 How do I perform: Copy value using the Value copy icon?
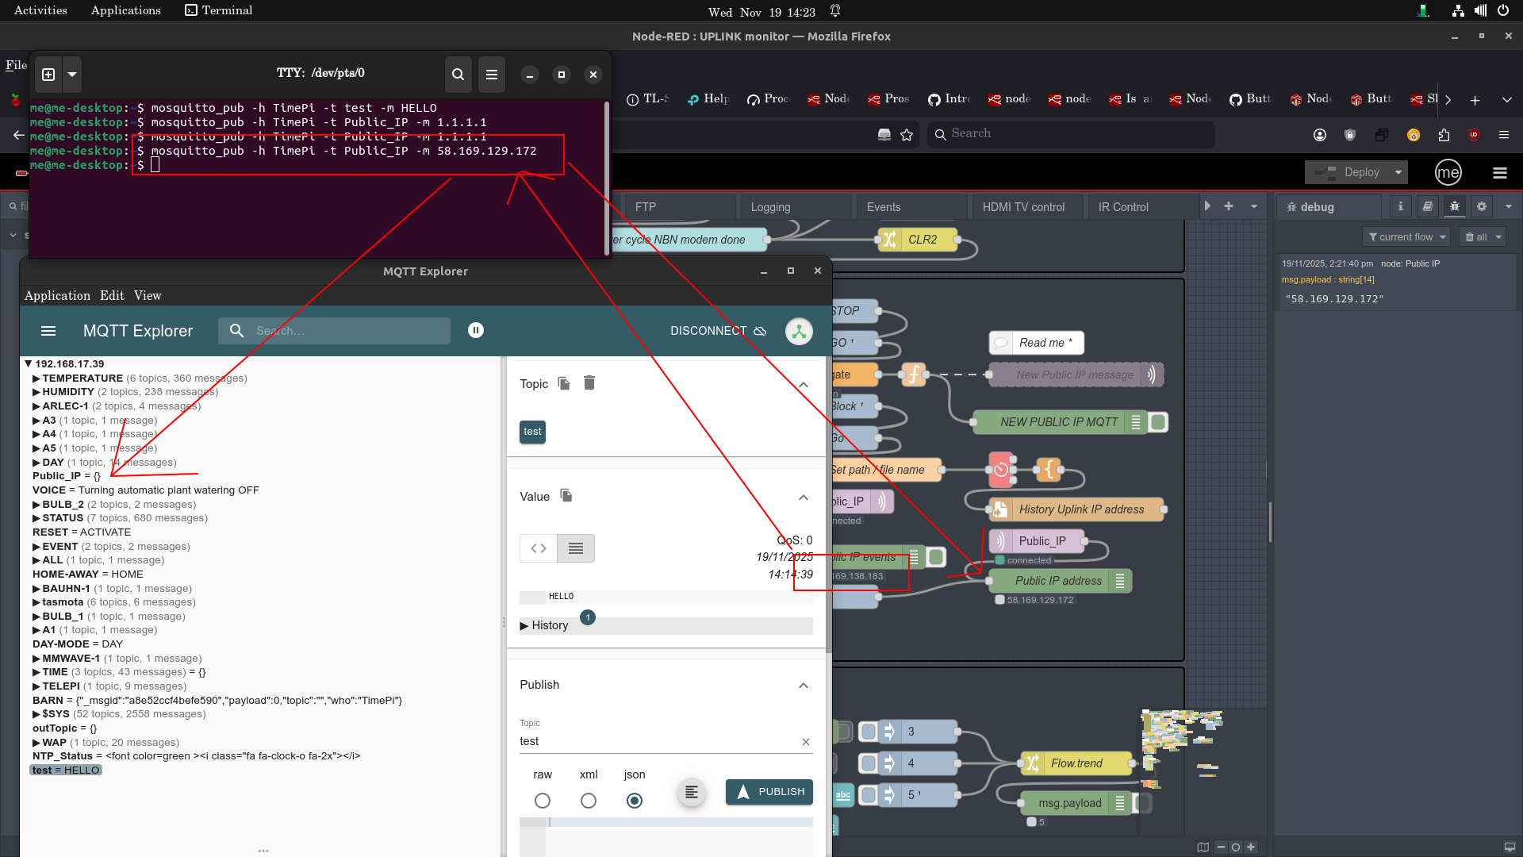pos(566,496)
